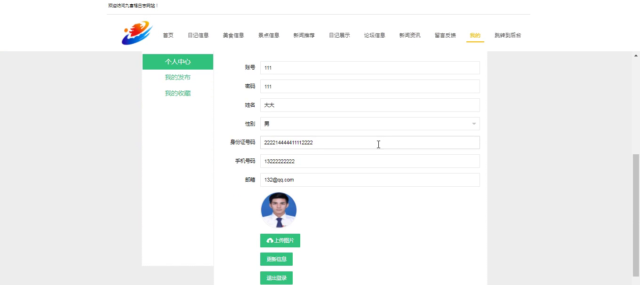Open the 美食信息 menu item
The width and height of the screenshot is (640, 285).
pyautogui.click(x=233, y=35)
